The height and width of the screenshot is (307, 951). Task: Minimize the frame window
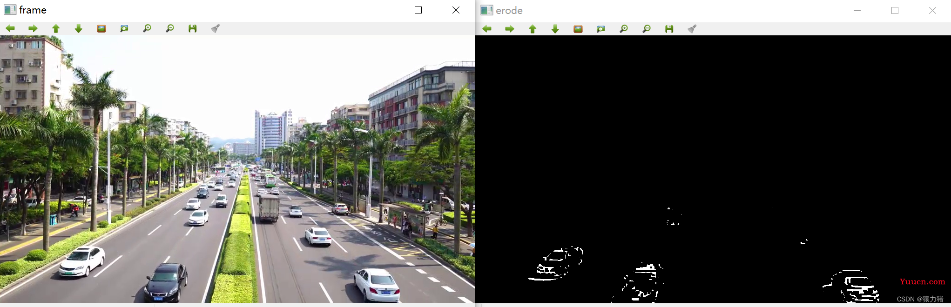(x=381, y=10)
